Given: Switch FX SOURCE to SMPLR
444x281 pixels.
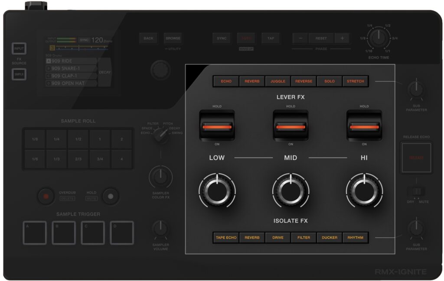Looking at the screenshot, I should coord(19,74).
